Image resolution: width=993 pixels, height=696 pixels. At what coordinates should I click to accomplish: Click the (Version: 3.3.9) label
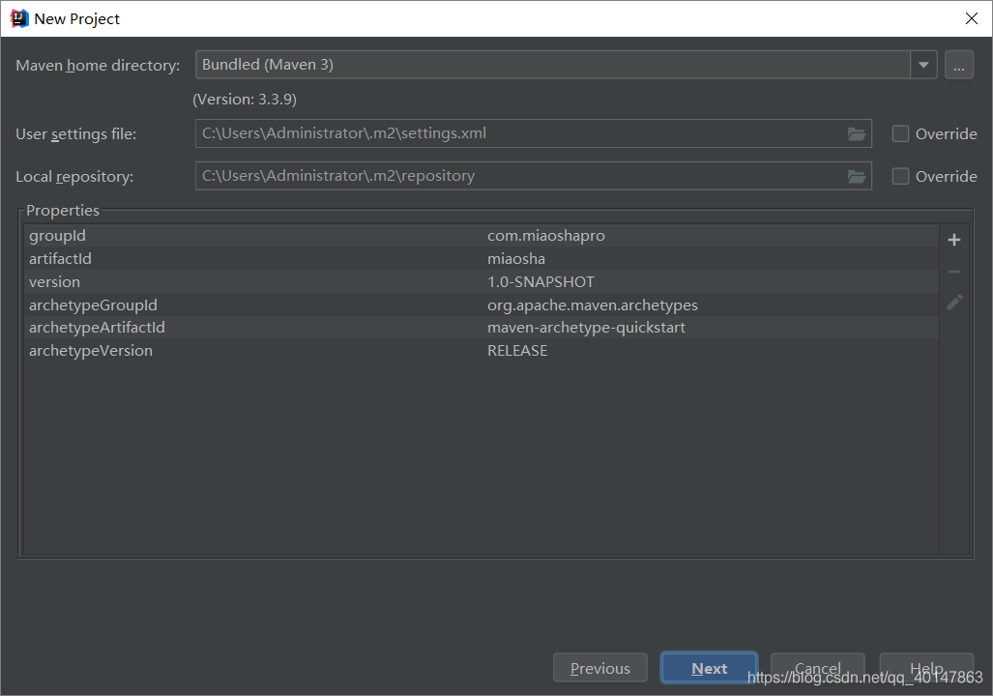click(245, 100)
